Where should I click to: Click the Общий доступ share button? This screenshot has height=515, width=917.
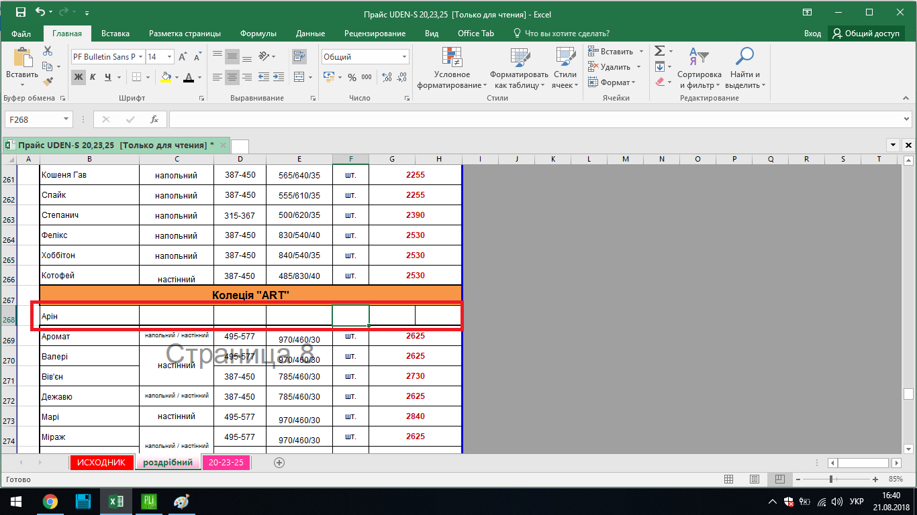coord(867,34)
